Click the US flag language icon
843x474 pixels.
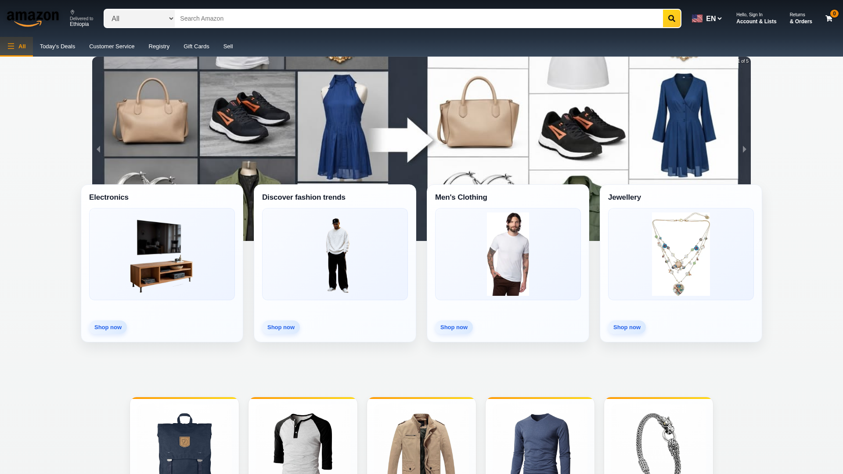tap(697, 18)
